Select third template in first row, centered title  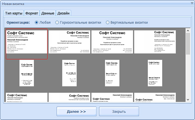coord(112,42)
